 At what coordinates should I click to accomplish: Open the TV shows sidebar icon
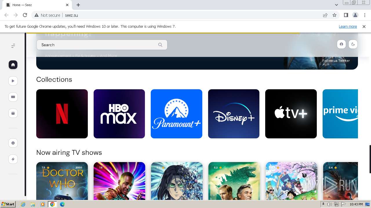(13, 97)
